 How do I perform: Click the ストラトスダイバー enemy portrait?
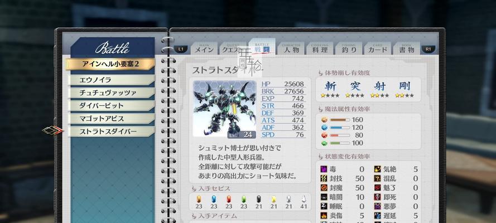pyautogui.click(x=225, y=109)
